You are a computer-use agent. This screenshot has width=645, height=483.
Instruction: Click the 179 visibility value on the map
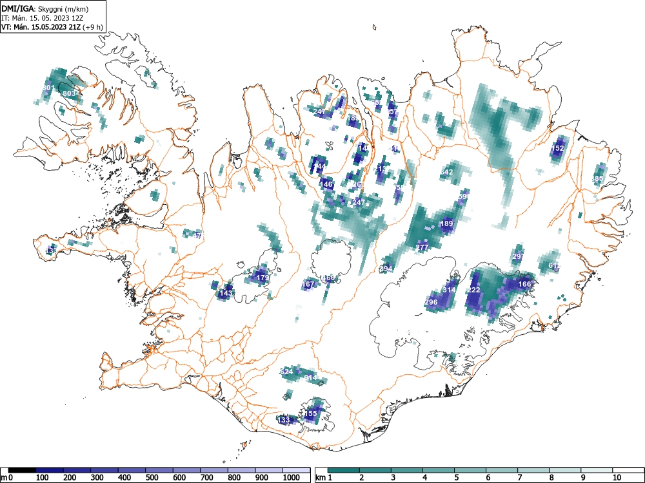click(263, 278)
